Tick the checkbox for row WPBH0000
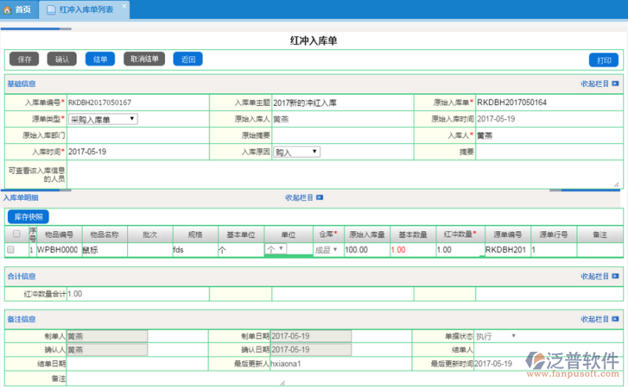 click(11, 249)
